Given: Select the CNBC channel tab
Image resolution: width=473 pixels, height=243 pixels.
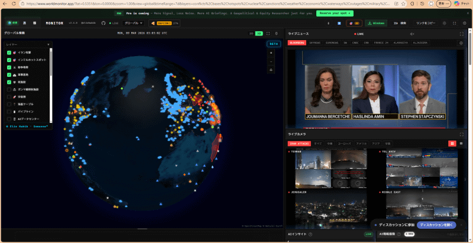Looking at the screenshot, I should coord(355,43).
